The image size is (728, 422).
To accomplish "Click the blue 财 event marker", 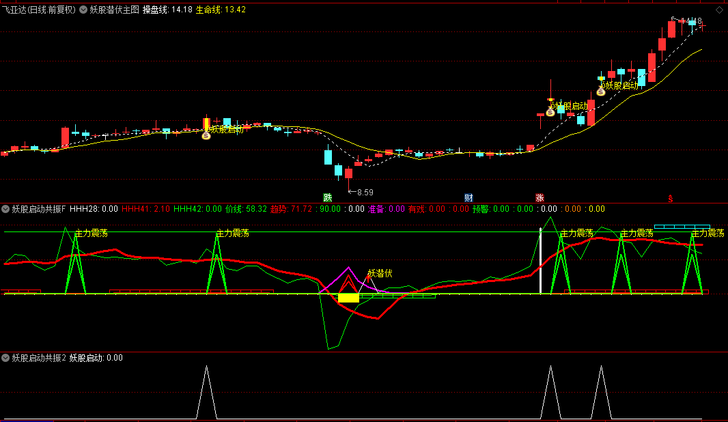I will coord(468,198).
